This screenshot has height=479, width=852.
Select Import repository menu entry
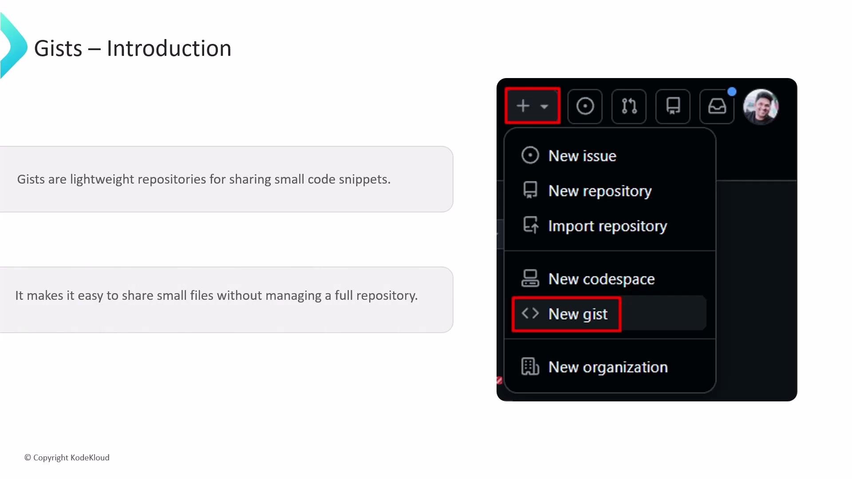point(610,226)
